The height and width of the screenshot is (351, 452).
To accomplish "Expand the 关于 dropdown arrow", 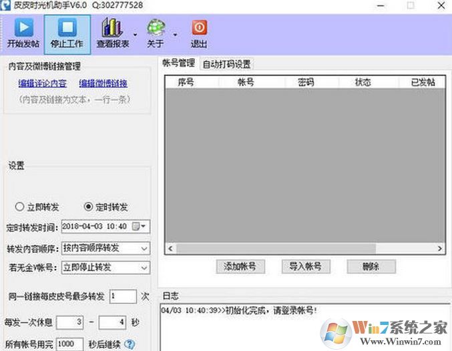I will click(175, 35).
